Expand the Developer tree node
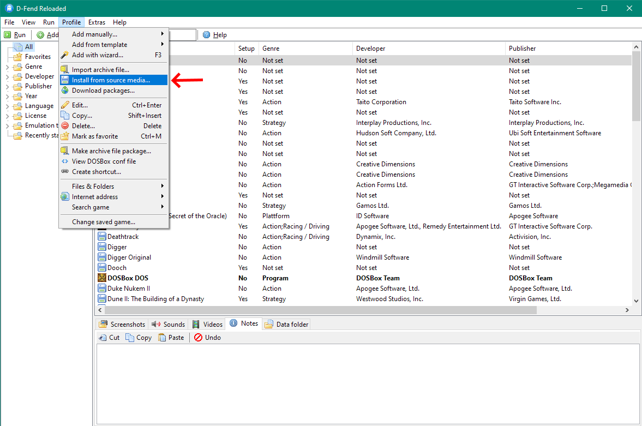 8,77
